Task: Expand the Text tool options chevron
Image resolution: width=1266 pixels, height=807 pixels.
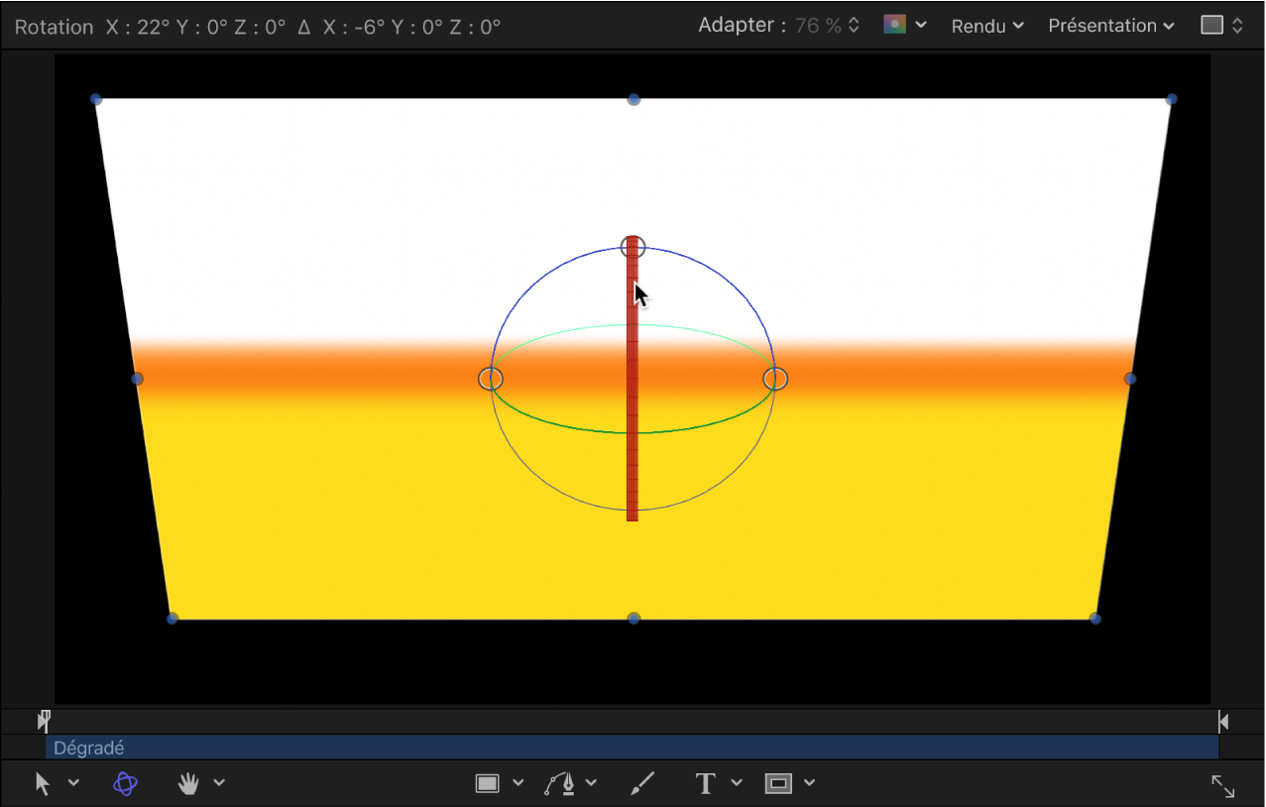Action: tap(737, 783)
